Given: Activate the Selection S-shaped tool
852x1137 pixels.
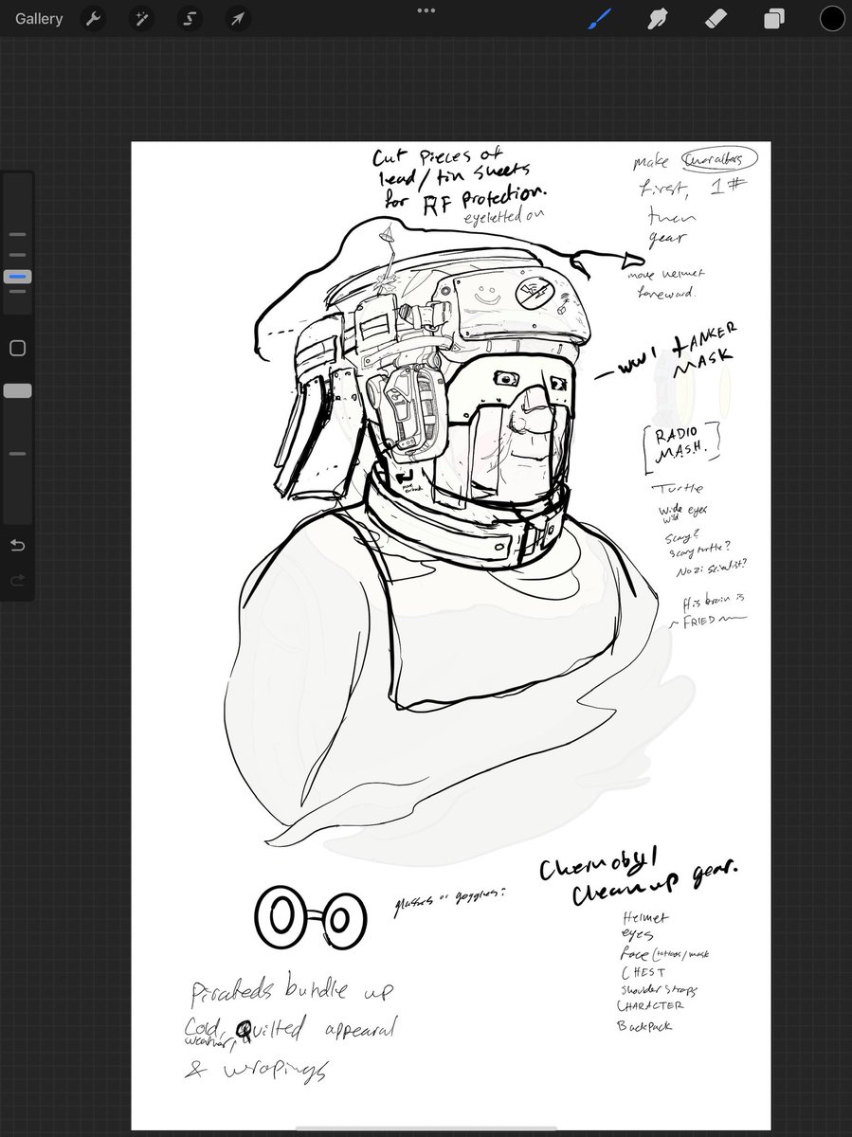Looking at the screenshot, I should pos(190,18).
